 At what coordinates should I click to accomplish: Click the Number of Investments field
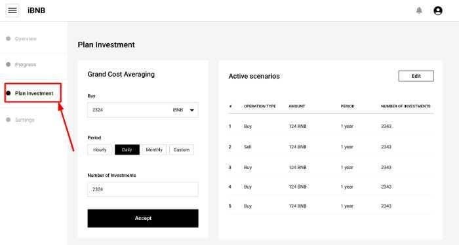click(143, 189)
